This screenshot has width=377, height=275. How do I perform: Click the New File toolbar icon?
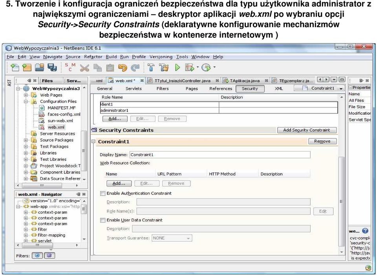pos(15,67)
